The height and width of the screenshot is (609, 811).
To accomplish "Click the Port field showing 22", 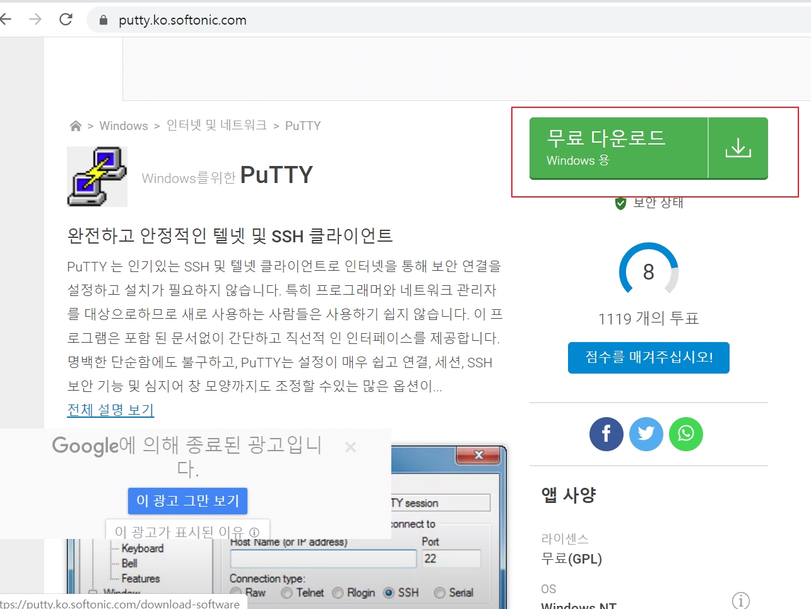I will 451,559.
